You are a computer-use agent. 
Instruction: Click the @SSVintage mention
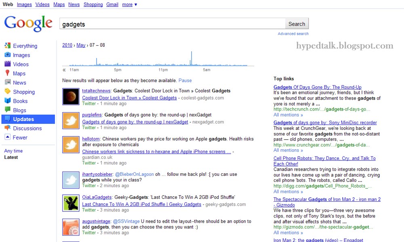tap(126, 221)
